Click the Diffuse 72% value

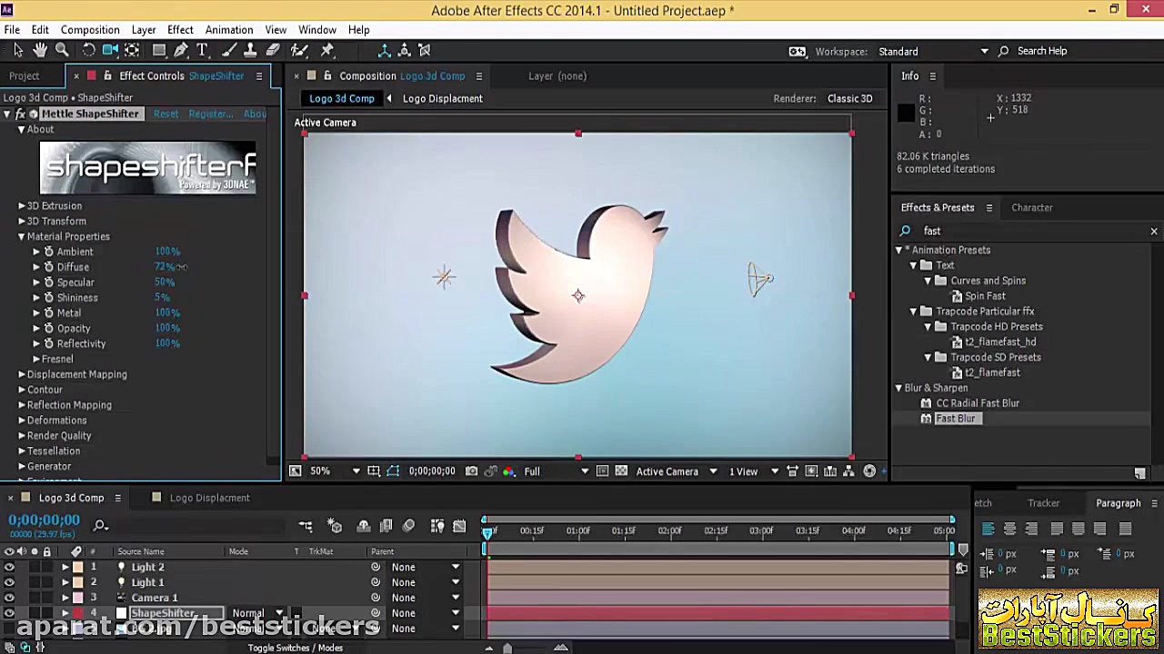click(x=165, y=267)
